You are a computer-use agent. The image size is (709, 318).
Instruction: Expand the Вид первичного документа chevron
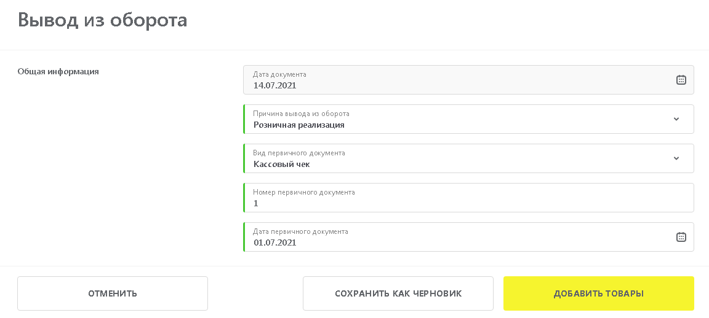[676, 158]
